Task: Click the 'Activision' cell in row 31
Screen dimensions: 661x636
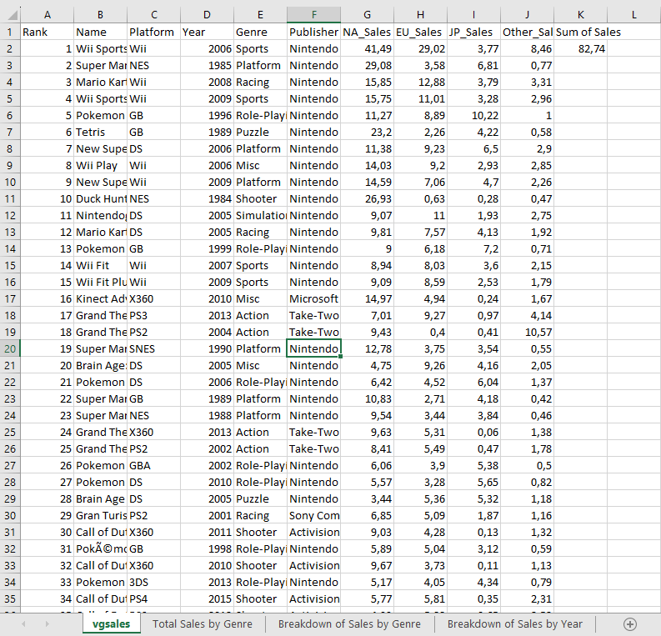Action: coord(313,533)
